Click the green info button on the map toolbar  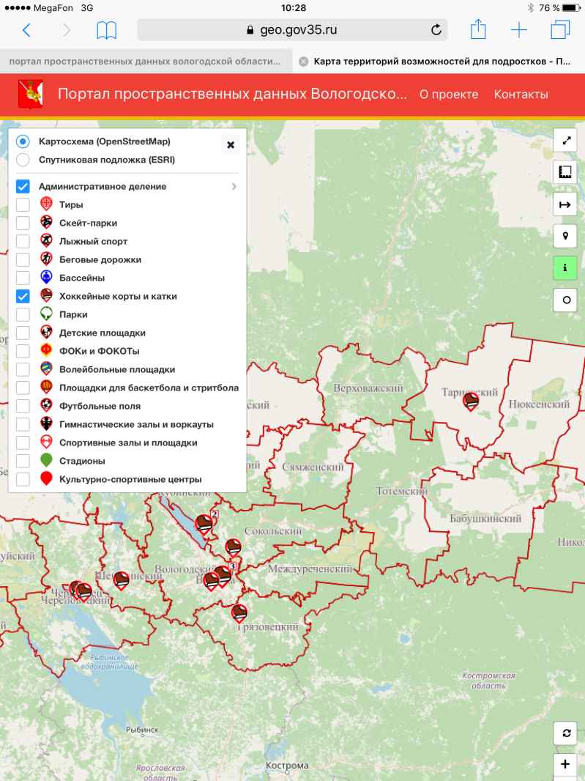point(565,268)
